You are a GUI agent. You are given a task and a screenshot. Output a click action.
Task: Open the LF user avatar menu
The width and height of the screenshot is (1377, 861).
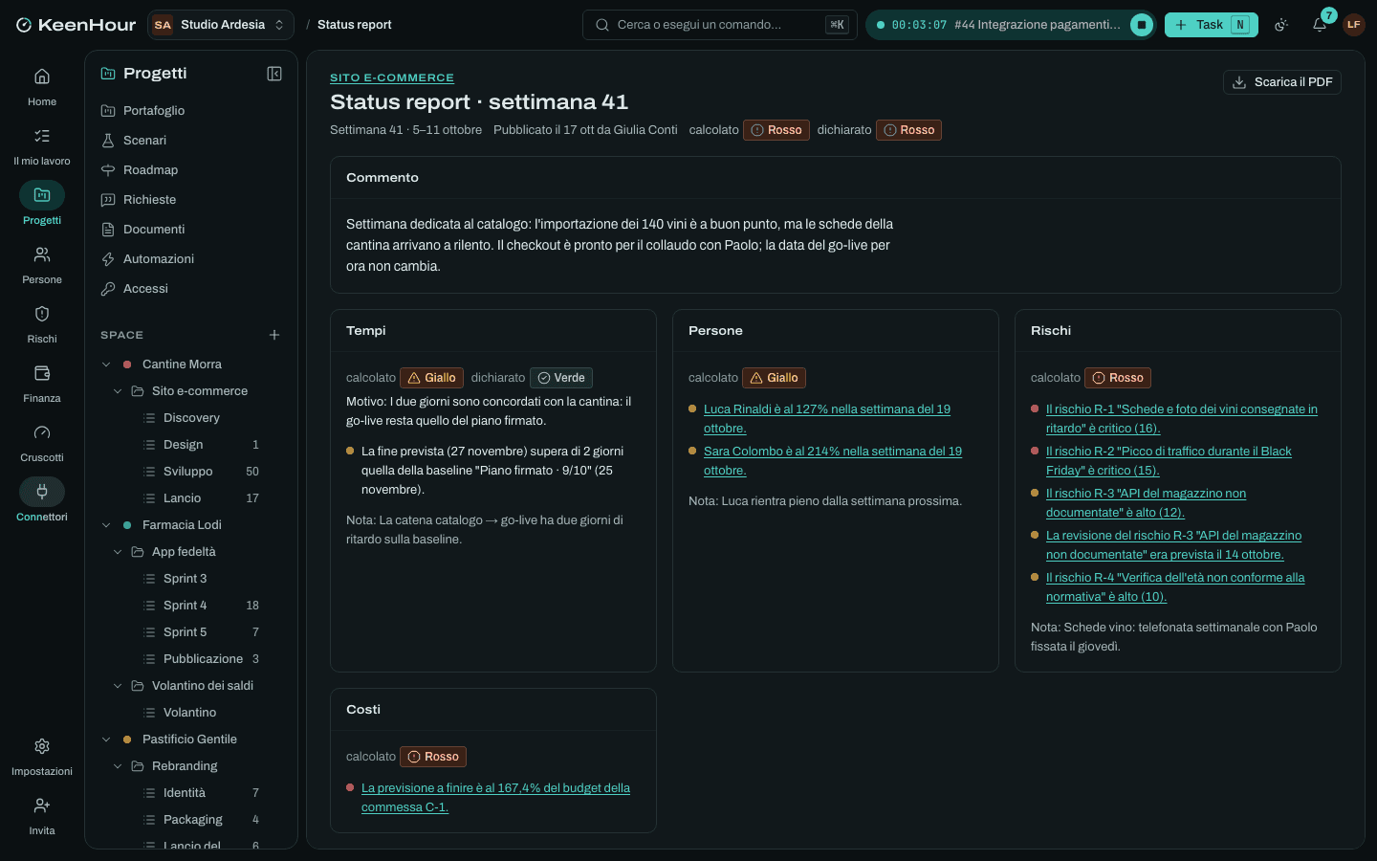[x=1353, y=25]
